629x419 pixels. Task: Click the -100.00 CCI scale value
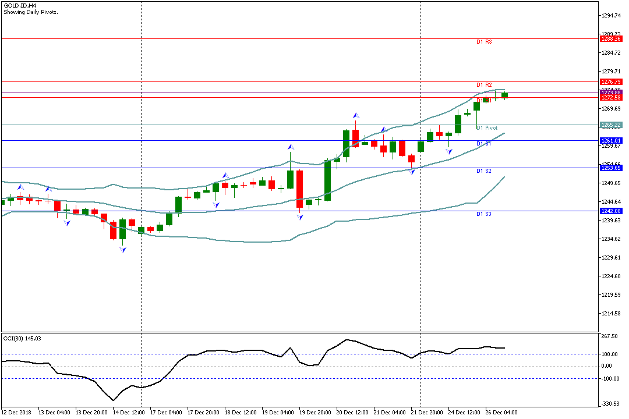coord(610,378)
